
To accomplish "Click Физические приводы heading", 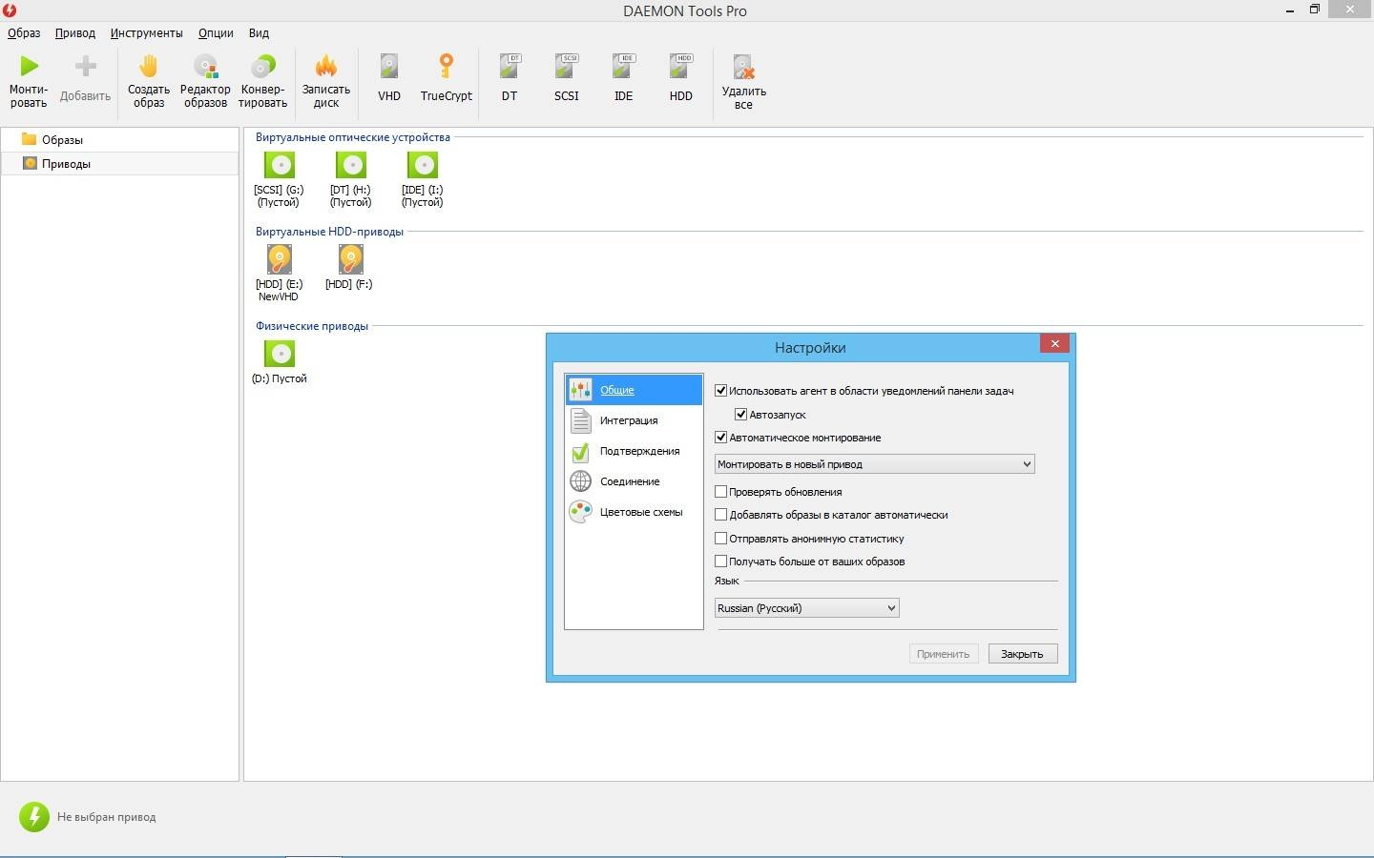I will [x=312, y=326].
